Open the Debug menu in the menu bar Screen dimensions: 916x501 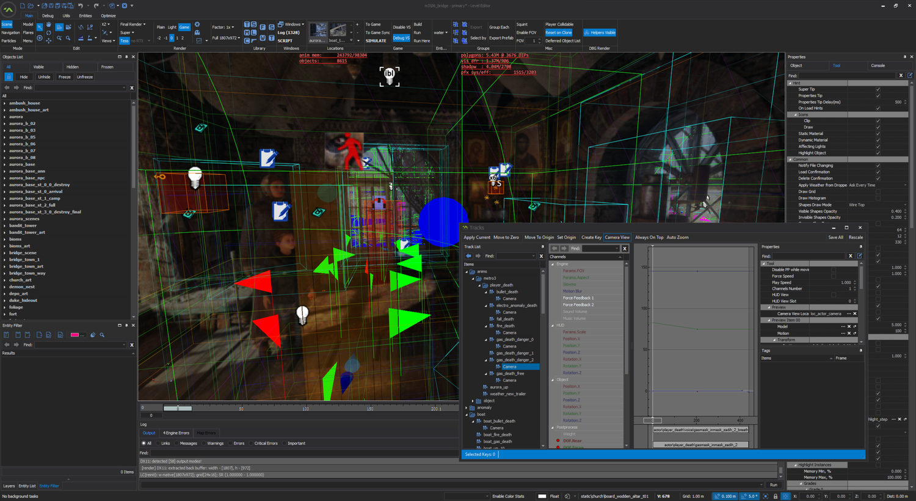tap(48, 16)
